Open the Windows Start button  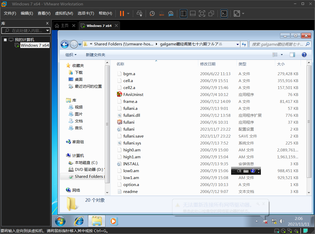point(60,221)
